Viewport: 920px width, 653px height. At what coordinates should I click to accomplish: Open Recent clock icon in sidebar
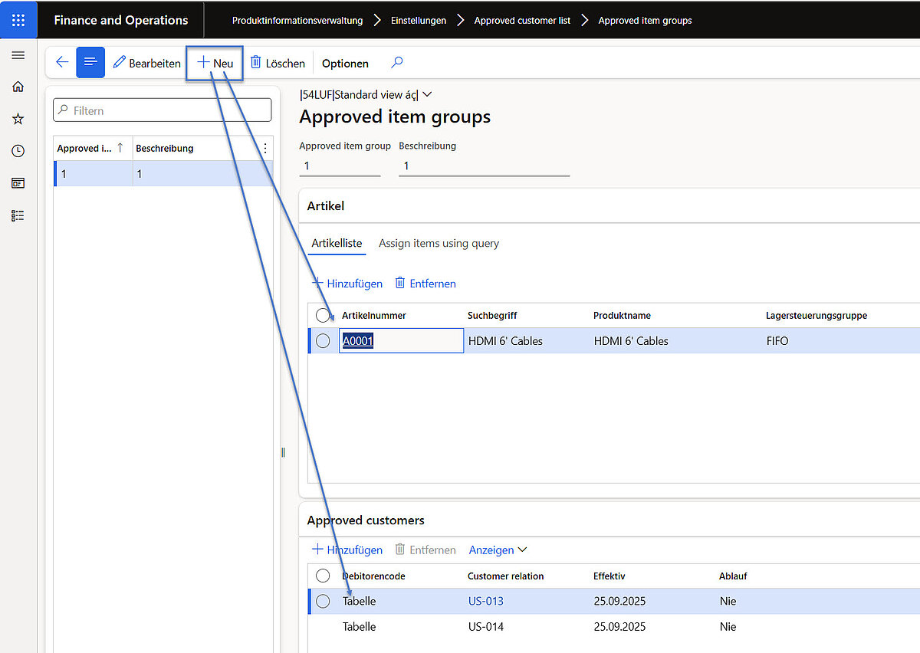(18, 151)
